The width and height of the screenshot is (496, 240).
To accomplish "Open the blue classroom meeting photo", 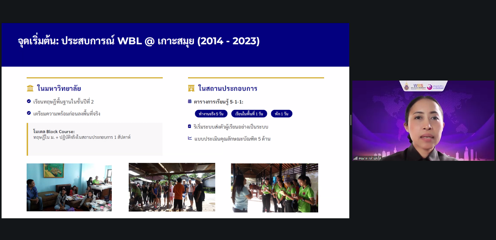I will [x=69, y=187].
